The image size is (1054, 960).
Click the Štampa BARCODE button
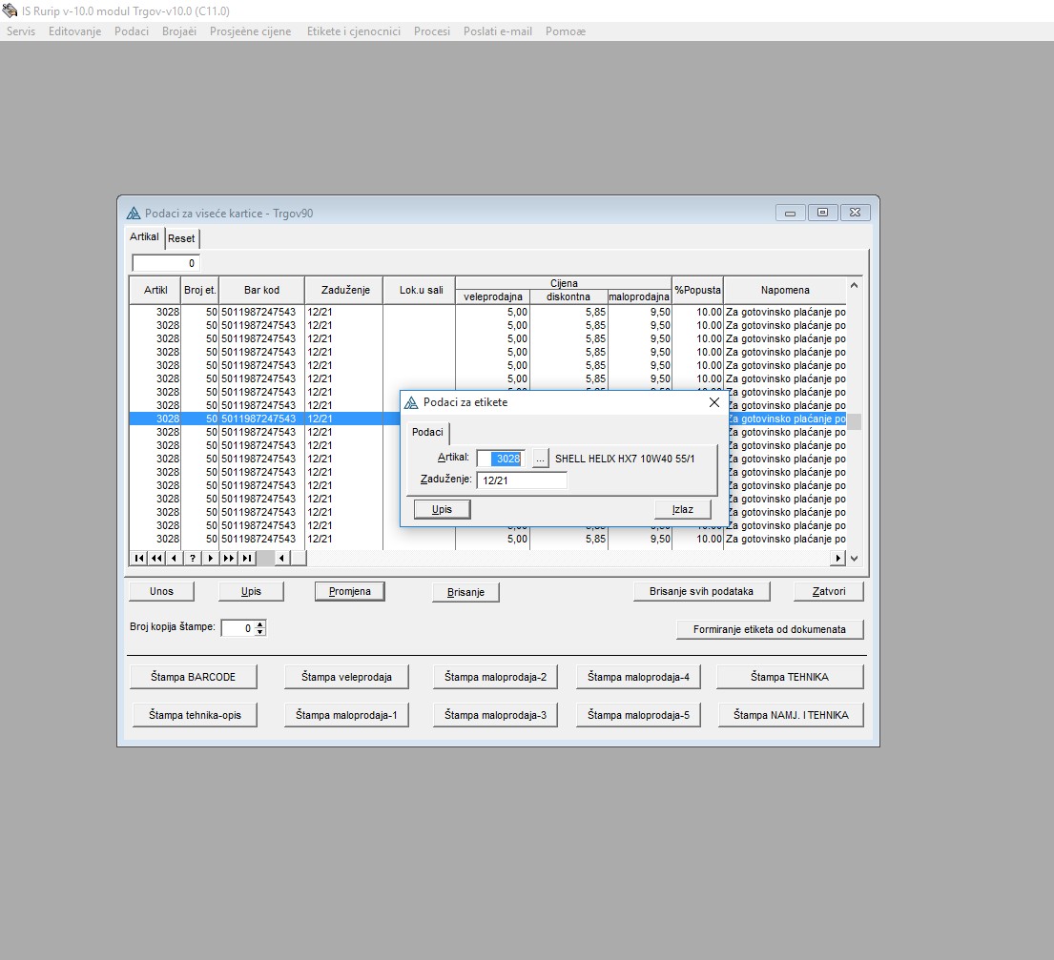[x=193, y=677]
